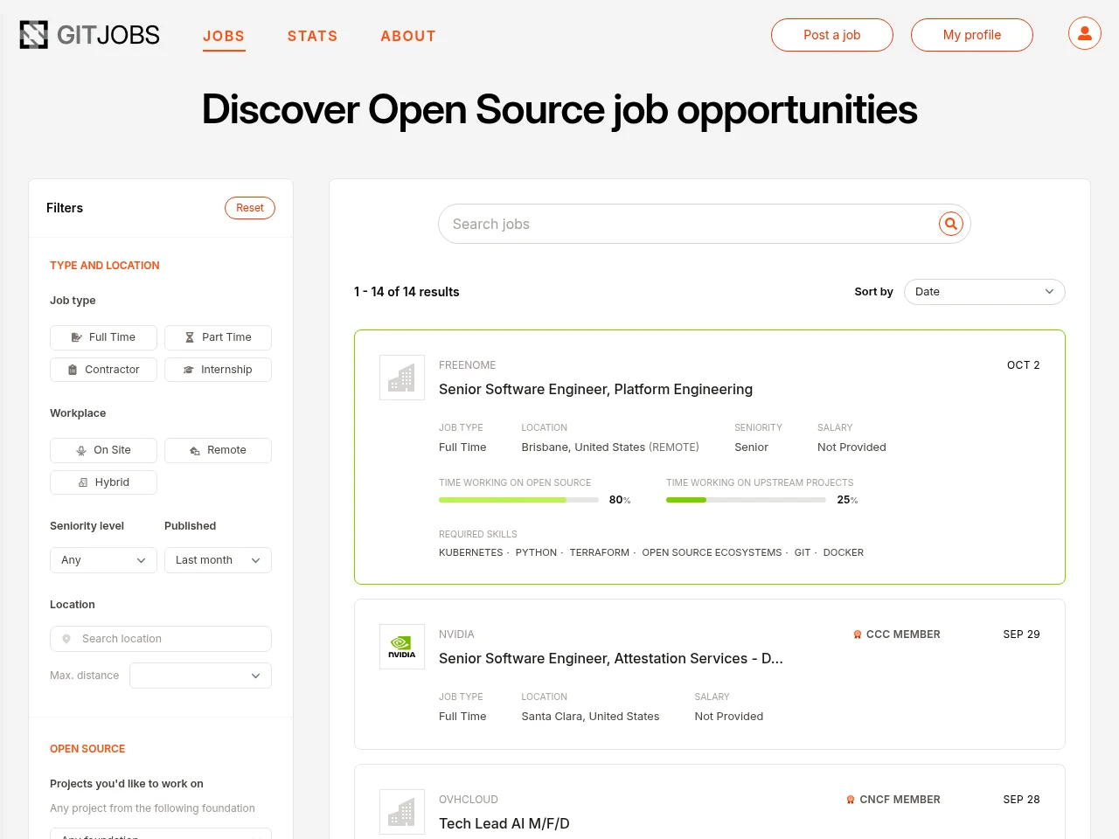Toggle the Contractor job type filter
Viewport: 1119px width, 839px height.
(x=103, y=370)
